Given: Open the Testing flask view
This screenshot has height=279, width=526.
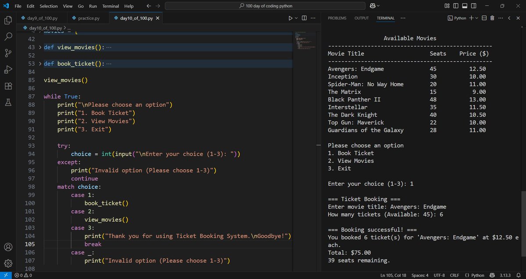Looking at the screenshot, I should [x=8, y=102].
